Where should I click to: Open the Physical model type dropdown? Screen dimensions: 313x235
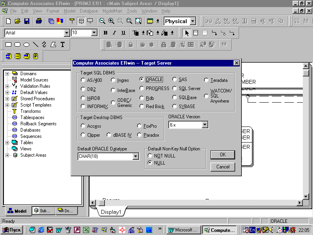[x=193, y=21]
